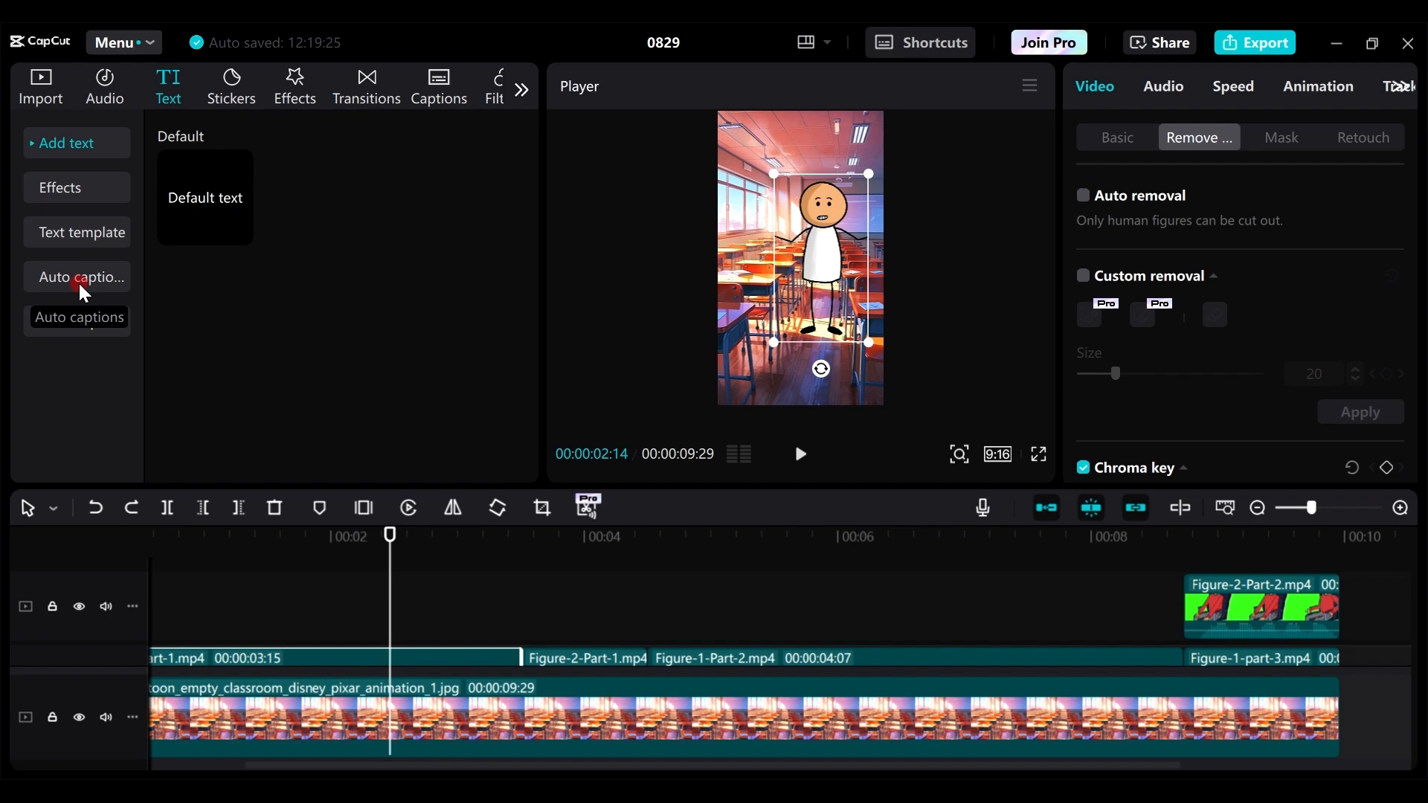Hide the upper track with eye icon

click(80, 607)
